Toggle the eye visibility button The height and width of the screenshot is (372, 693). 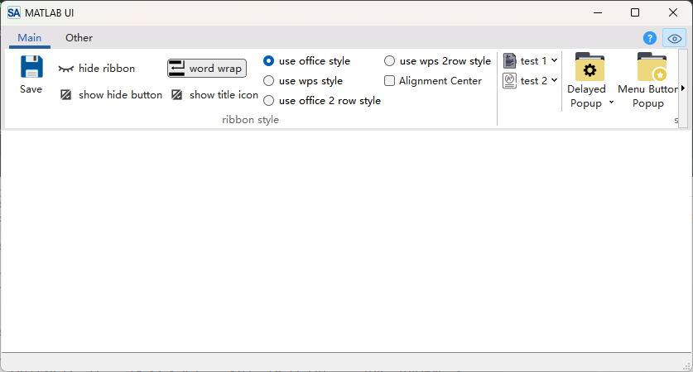675,38
